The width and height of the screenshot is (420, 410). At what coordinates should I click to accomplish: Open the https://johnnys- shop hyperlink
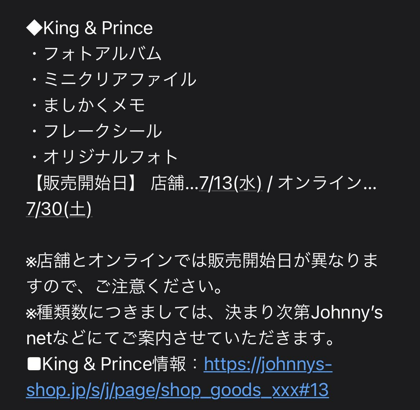(268, 364)
